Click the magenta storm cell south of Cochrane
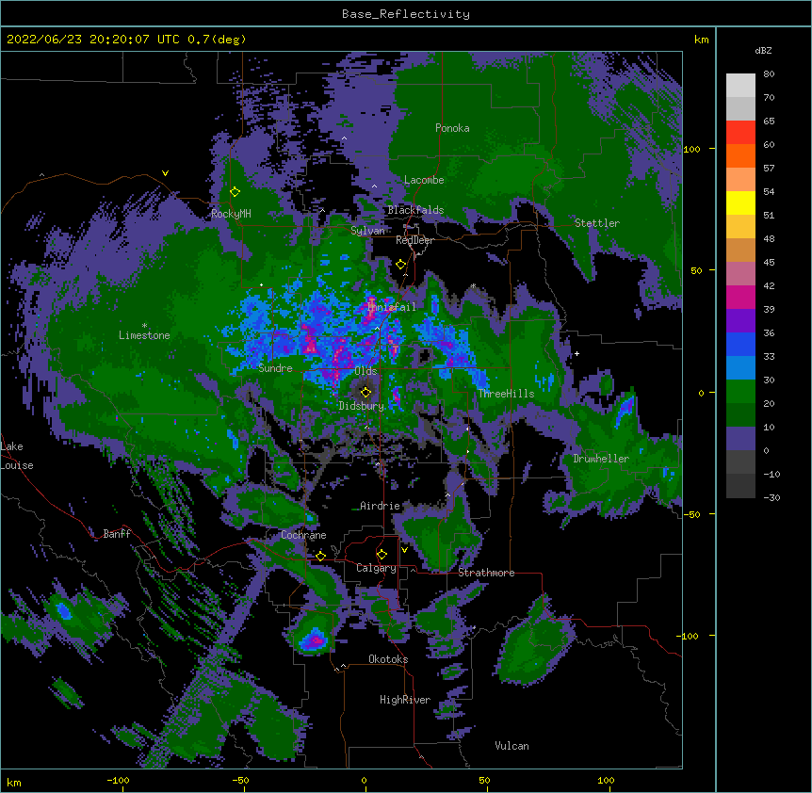The width and height of the screenshot is (812, 793). pyautogui.click(x=315, y=639)
